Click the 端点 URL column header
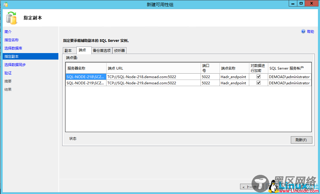 pyautogui.click(x=153, y=68)
